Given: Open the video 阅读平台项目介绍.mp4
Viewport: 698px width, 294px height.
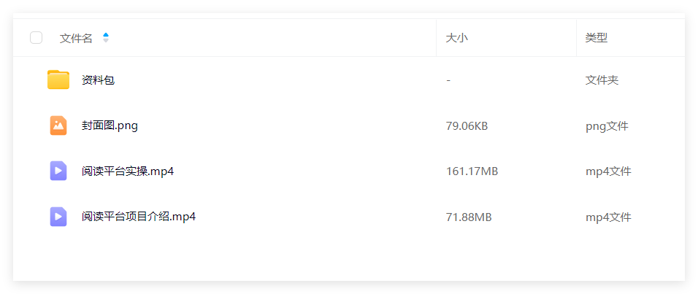Looking at the screenshot, I should click(x=139, y=217).
